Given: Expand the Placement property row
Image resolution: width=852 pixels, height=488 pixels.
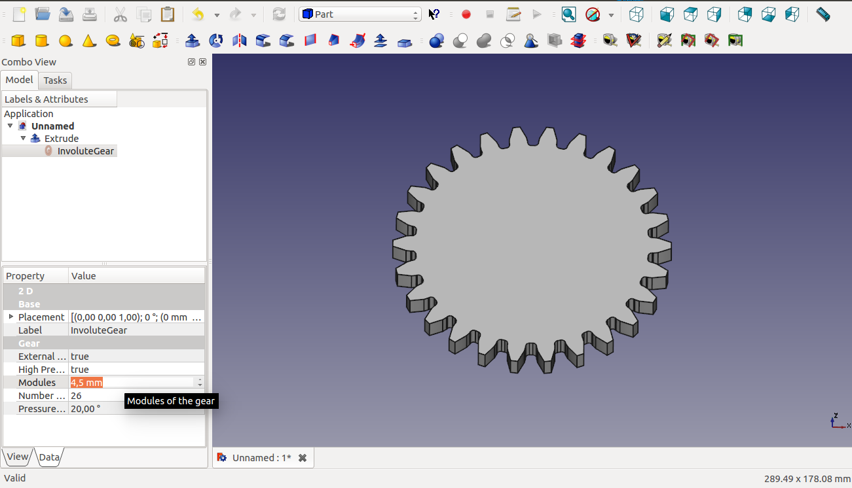Looking at the screenshot, I should pos(10,317).
